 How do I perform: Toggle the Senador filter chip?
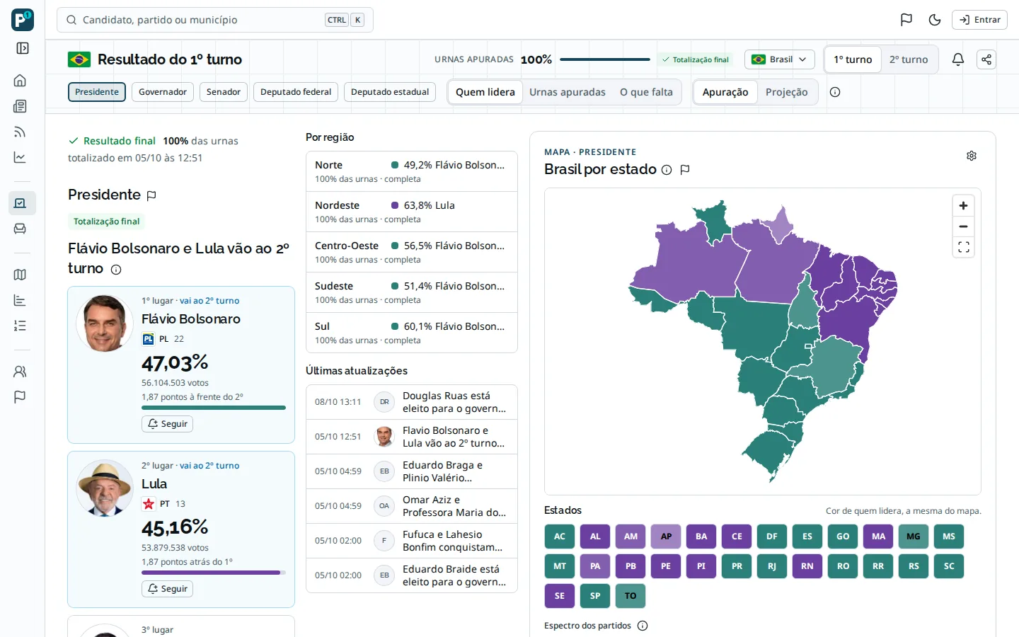click(224, 92)
